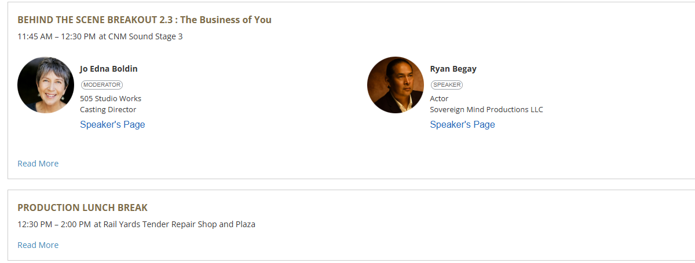Open the Behind the Scene Breakout 2.3 title
Screen dimensions: 695x263
coord(144,20)
